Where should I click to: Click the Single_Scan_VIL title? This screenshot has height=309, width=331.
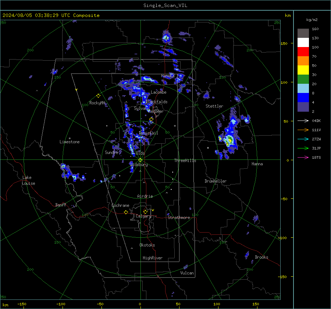click(x=165, y=6)
